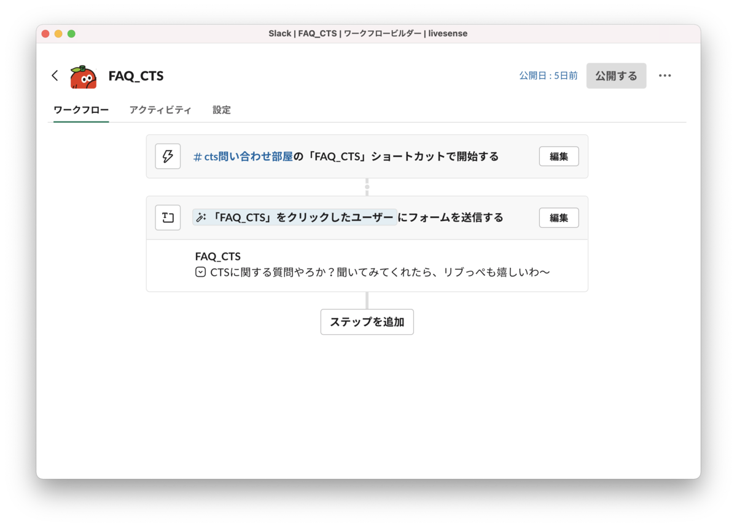737x527 pixels.
Task: Click the lightning bolt trigger icon
Action: (168, 156)
